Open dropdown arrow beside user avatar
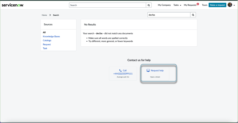Viewport: 238px width, 123px height. (x=234, y=5)
